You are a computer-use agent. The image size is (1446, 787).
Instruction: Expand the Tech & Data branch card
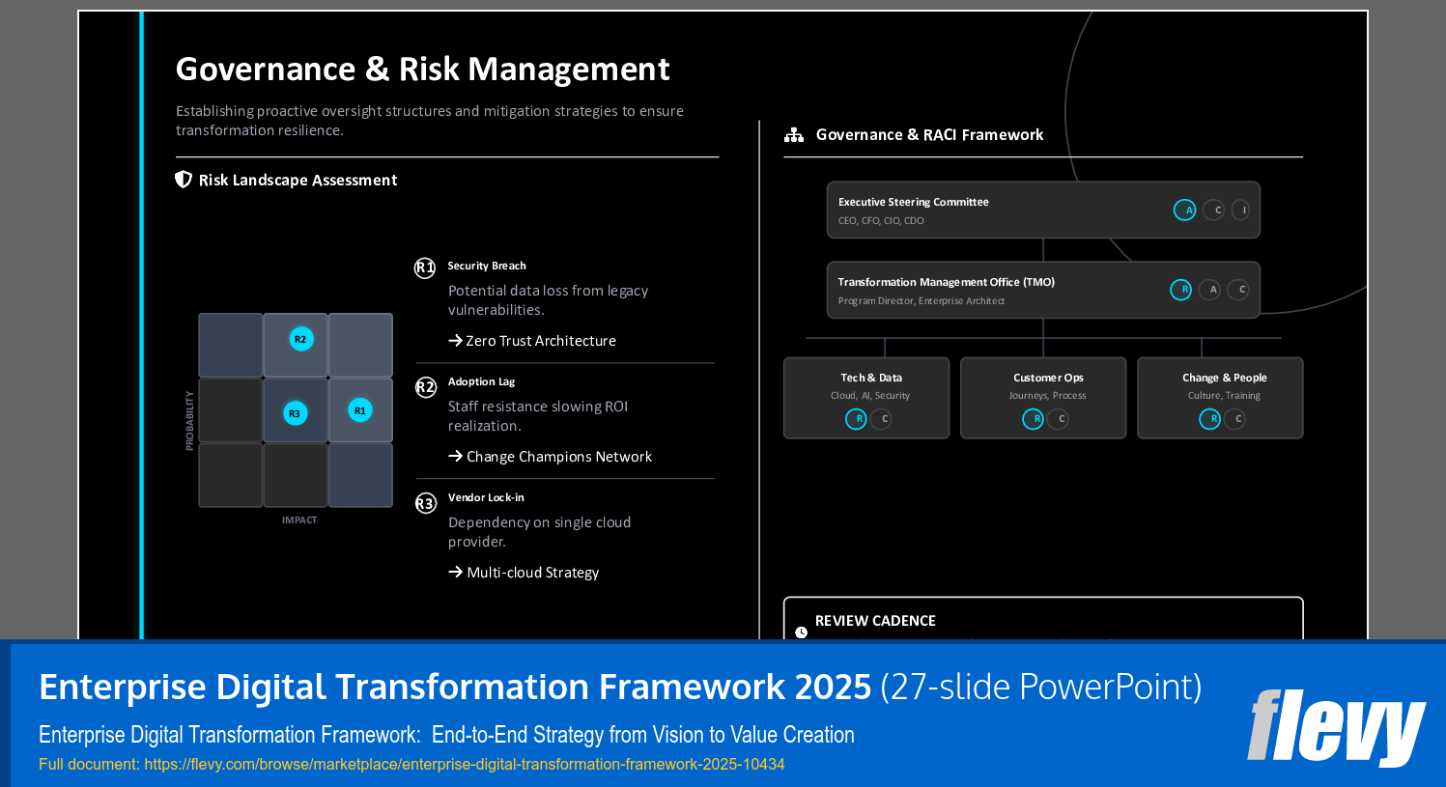pyautogui.click(x=866, y=397)
